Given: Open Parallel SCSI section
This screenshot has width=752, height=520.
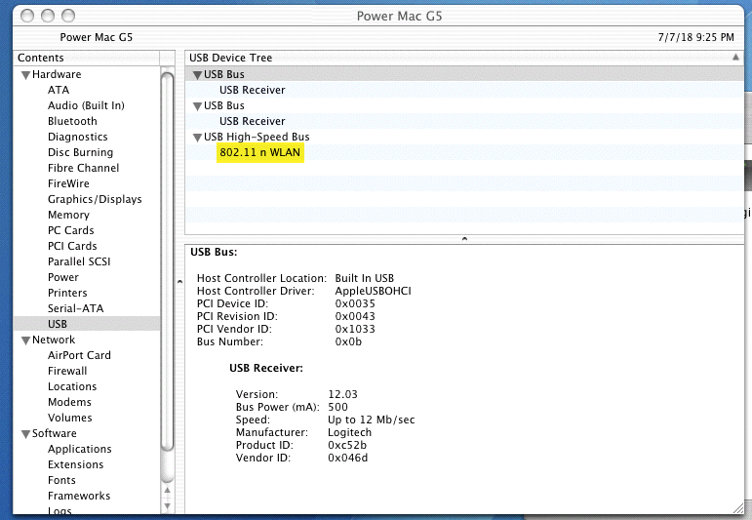Looking at the screenshot, I should (x=79, y=261).
